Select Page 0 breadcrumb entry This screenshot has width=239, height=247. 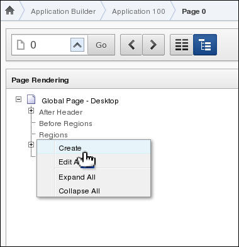tap(194, 11)
